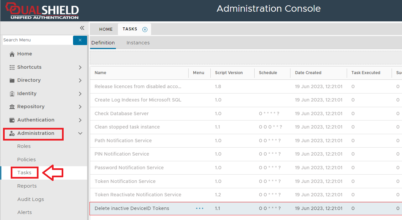This screenshot has height=220, width=402.
Task: Type in the Search Menu input field
Action: (37, 40)
